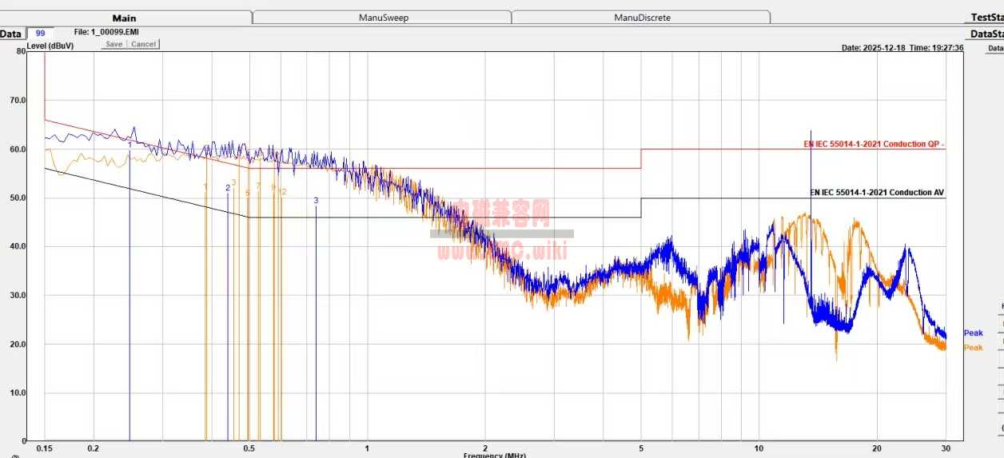This screenshot has width=1004, height=458.
Task: Click orange marker 7 label
Action: [258, 186]
